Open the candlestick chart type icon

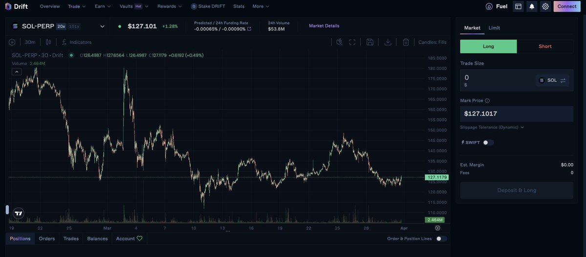pos(48,42)
